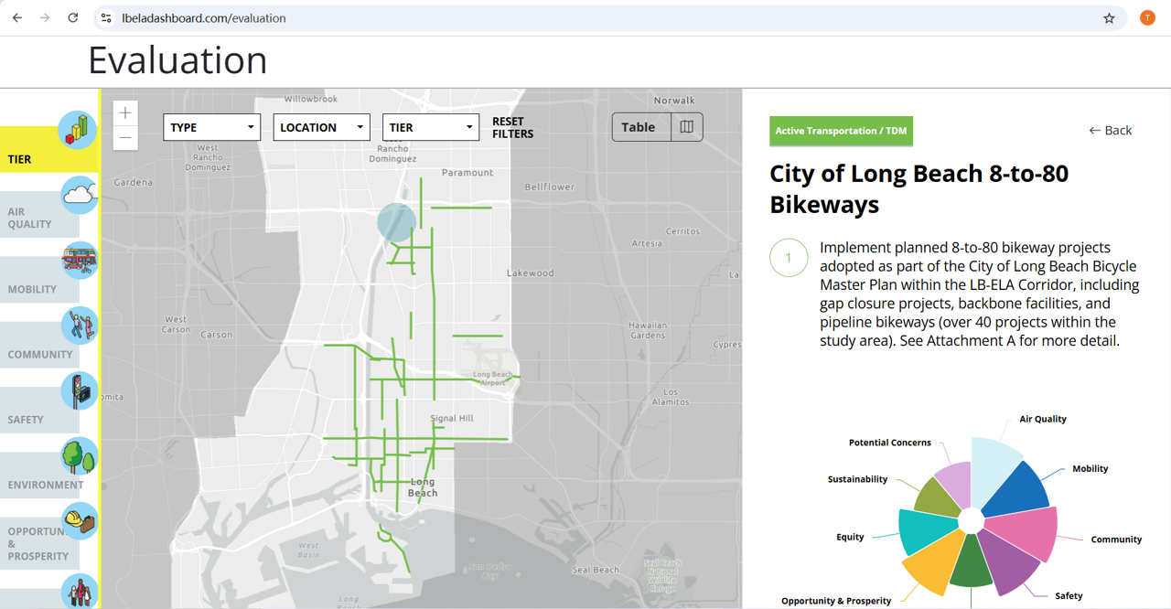Open the browser profile avatar
The width and height of the screenshot is (1171, 609).
[x=1147, y=17]
